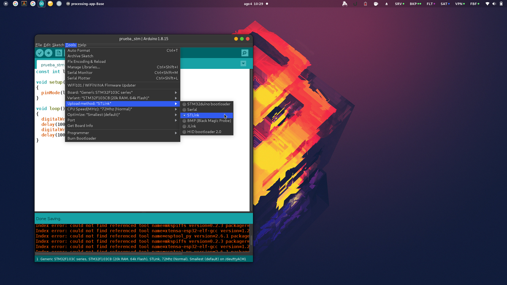Select STLink upload method

point(207,115)
